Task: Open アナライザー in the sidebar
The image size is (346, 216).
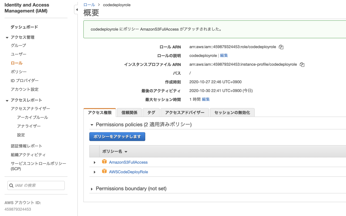Action: pyautogui.click(x=29, y=126)
